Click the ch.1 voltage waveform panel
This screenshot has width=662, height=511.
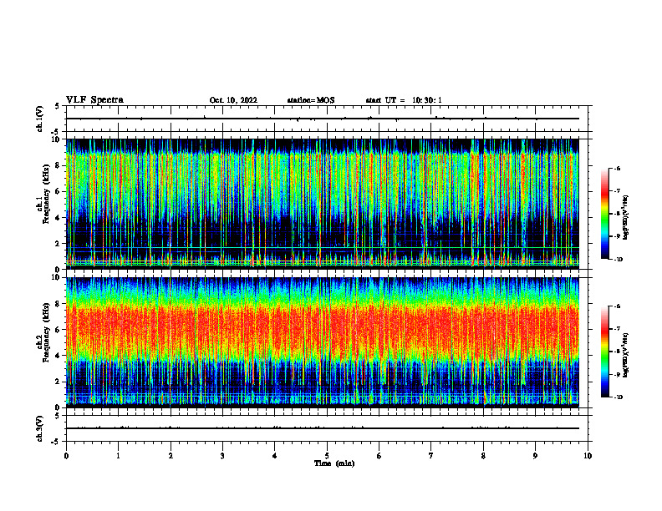[x=327, y=119]
